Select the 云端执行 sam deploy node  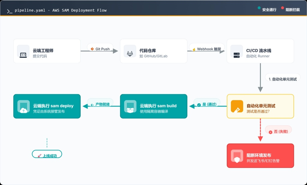coord(47,106)
